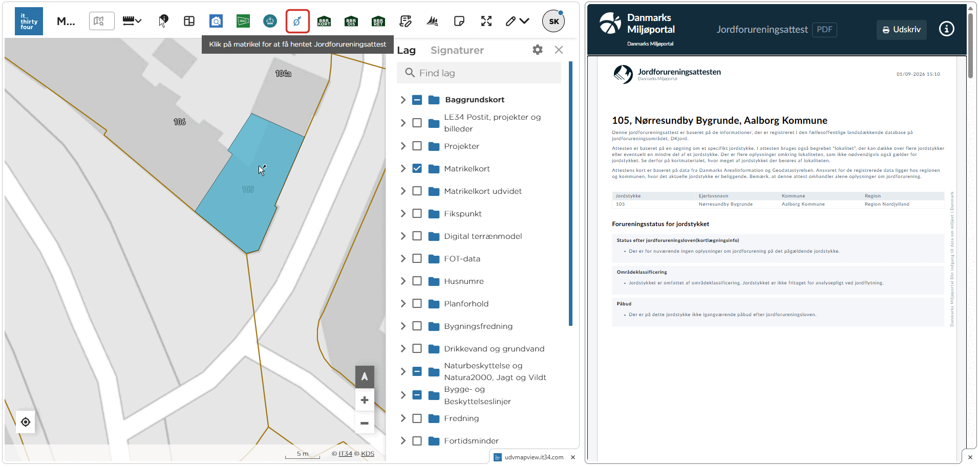
Task: Expand the Fredning layer group
Action: click(x=403, y=418)
